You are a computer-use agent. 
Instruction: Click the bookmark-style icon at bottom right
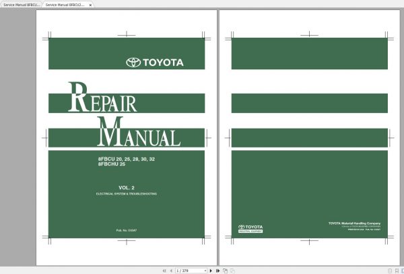pyautogui.click(x=397, y=271)
